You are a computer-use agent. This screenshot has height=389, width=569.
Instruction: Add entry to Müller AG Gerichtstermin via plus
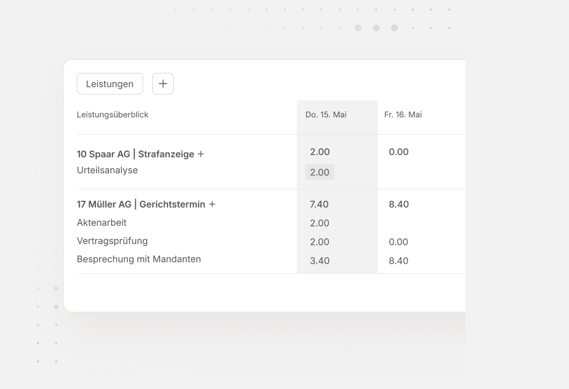click(x=212, y=205)
